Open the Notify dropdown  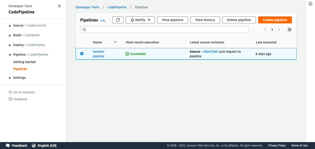point(140,20)
